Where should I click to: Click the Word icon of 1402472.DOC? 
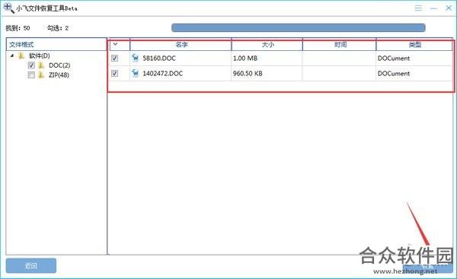click(136, 73)
